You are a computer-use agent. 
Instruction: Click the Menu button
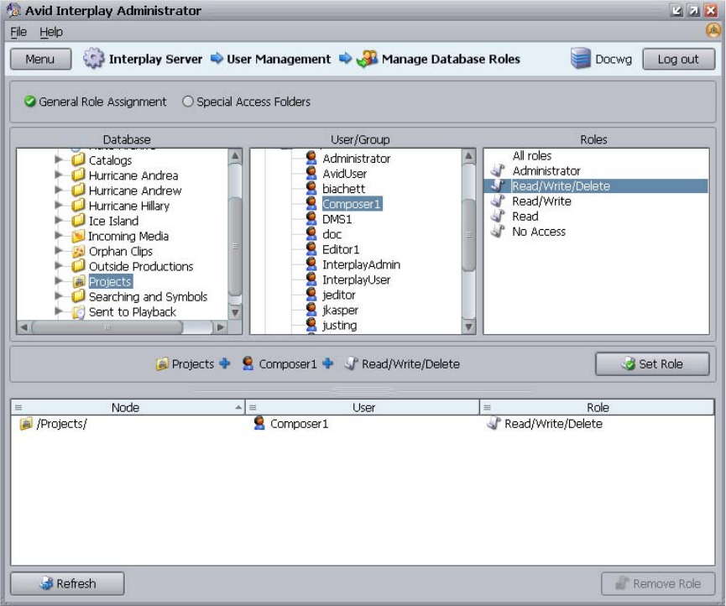click(41, 60)
